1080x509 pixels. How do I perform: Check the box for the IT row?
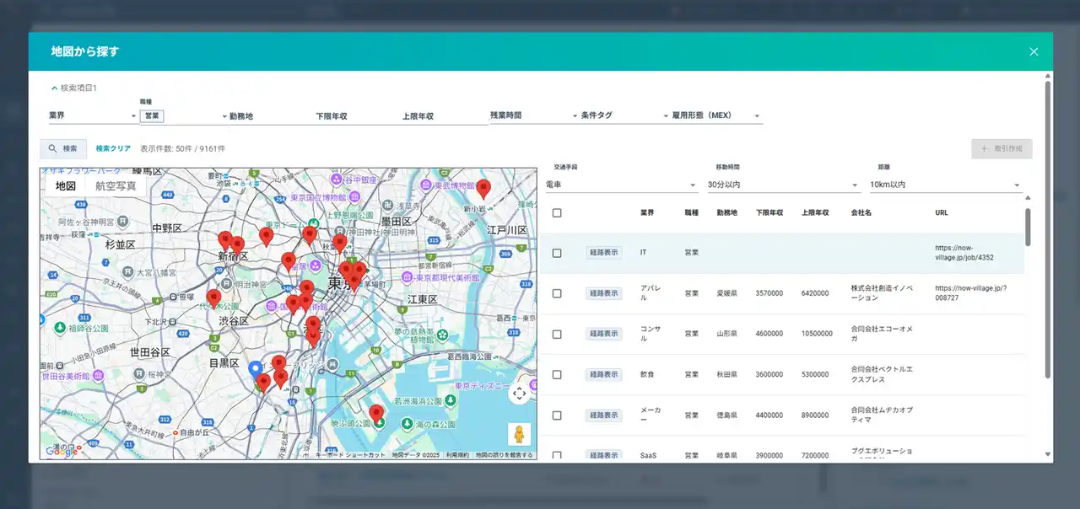[x=557, y=253]
